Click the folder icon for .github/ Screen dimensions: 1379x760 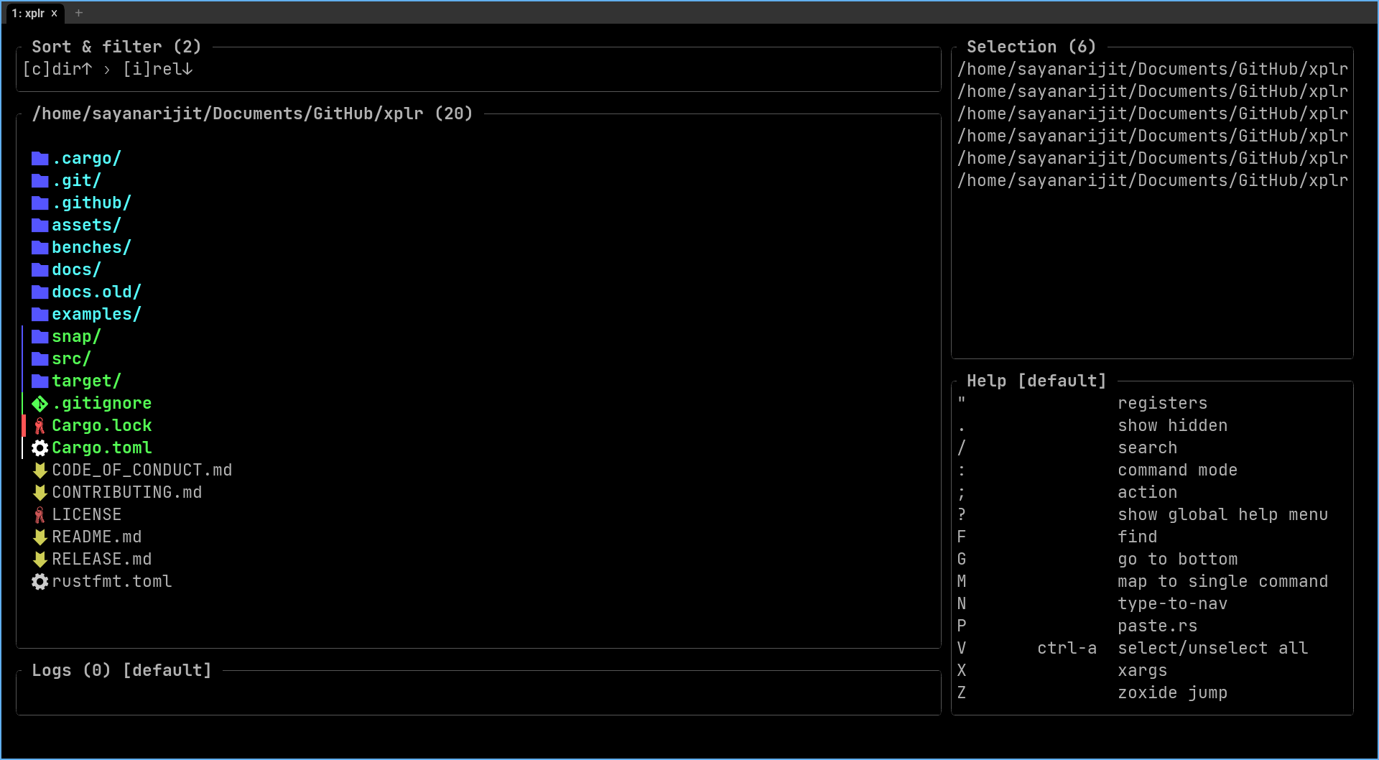[40, 203]
